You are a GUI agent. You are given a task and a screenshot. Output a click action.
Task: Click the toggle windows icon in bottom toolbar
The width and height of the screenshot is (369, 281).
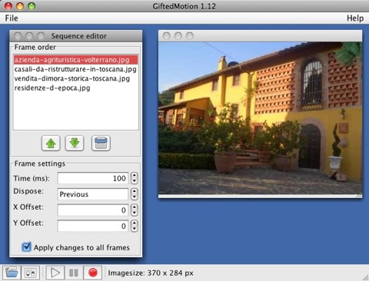tap(31, 273)
